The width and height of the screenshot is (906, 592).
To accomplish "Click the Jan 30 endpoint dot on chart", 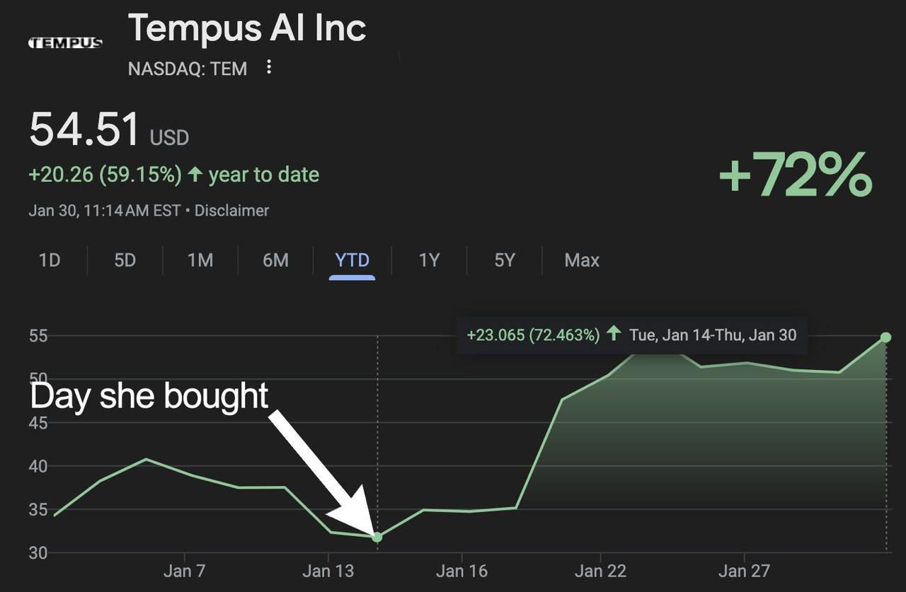I will point(886,337).
